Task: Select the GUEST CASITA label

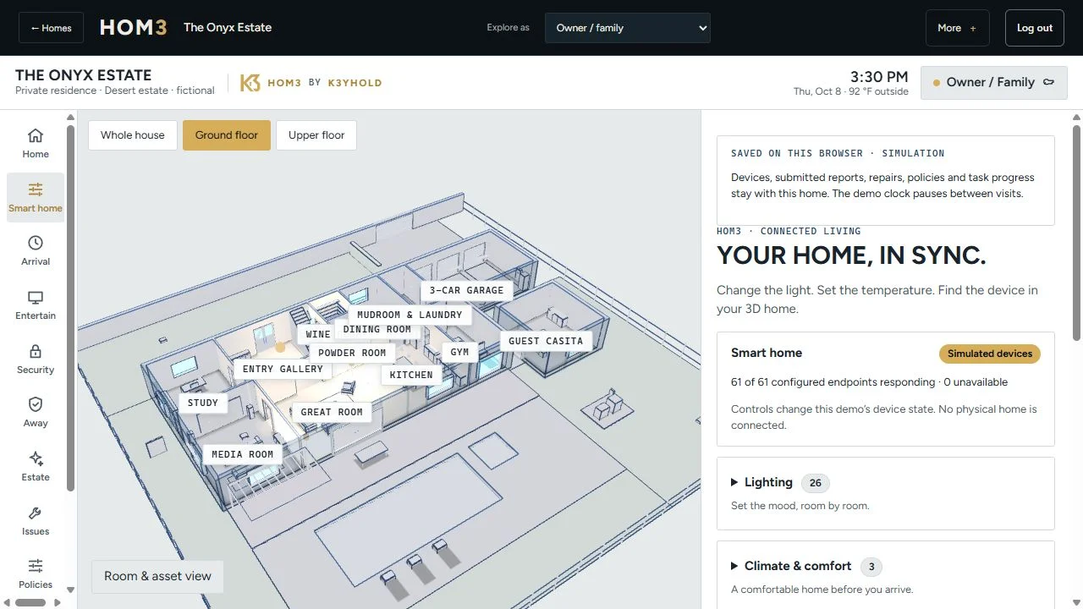Action: (x=546, y=341)
